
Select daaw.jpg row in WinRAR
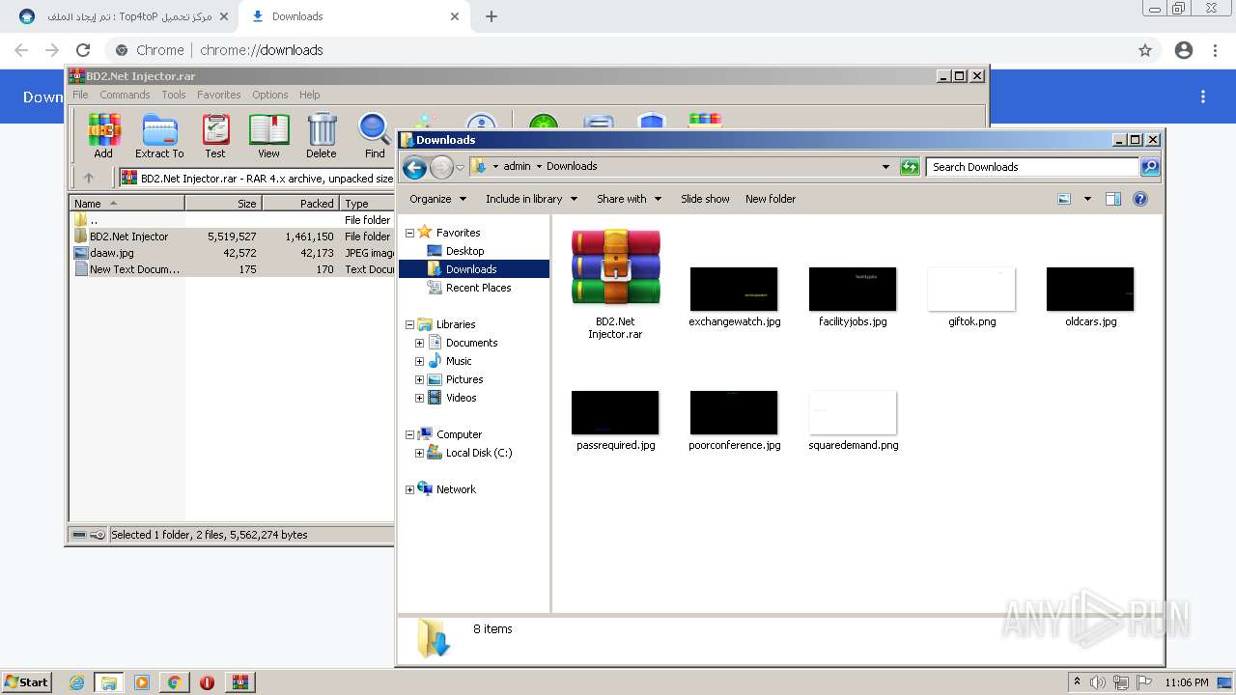232,253
